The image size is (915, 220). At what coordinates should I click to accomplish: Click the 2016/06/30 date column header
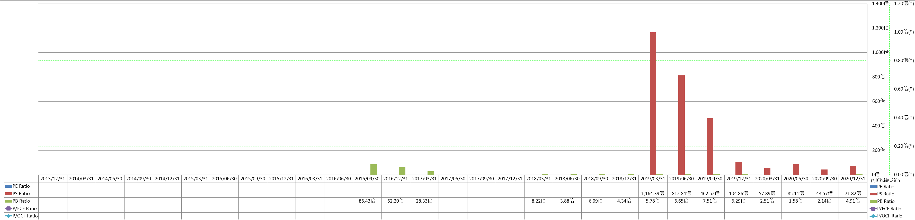click(x=339, y=178)
